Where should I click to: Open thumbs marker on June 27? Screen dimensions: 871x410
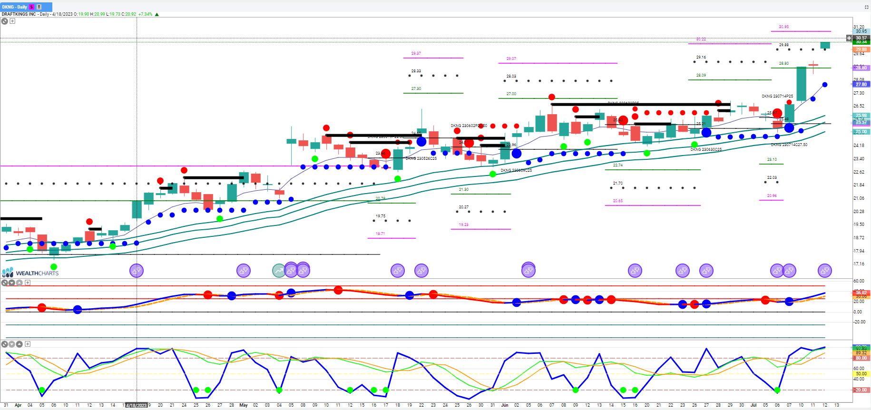tap(706, 271)
